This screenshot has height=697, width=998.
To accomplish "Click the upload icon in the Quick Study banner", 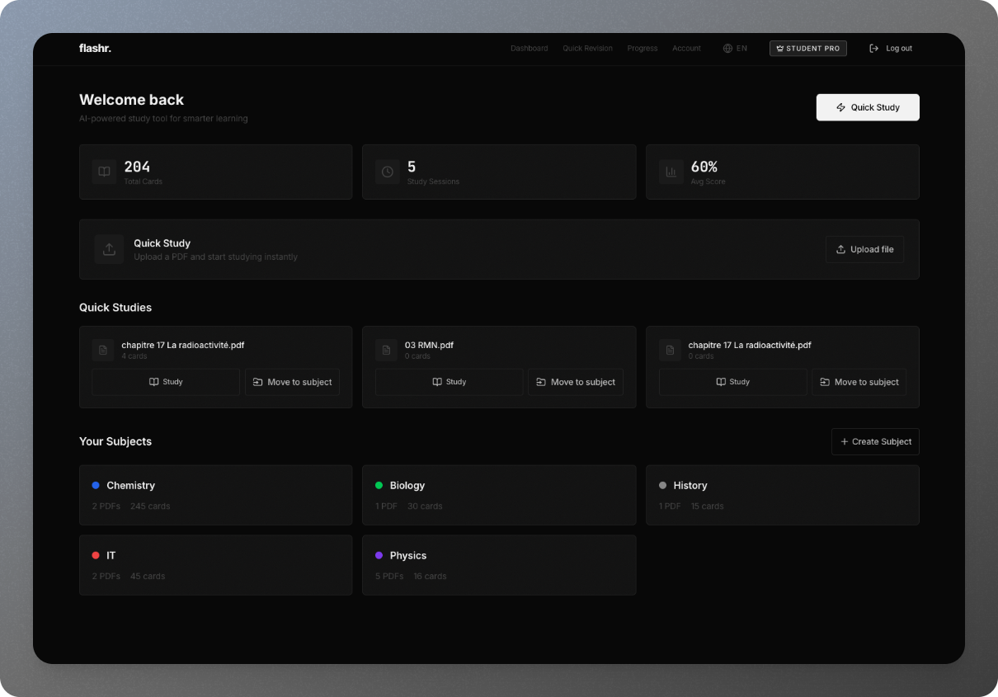I will 109,249.
